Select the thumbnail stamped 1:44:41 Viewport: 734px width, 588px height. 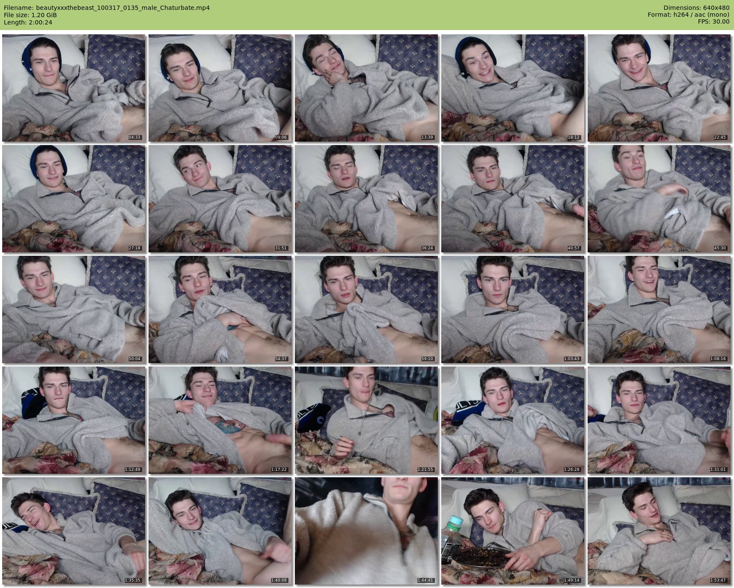[366, 531]
